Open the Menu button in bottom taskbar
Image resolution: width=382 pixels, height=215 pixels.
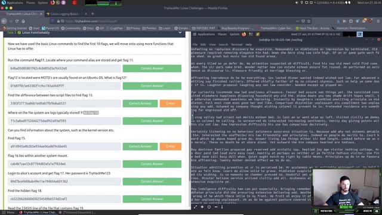[8, 213]
